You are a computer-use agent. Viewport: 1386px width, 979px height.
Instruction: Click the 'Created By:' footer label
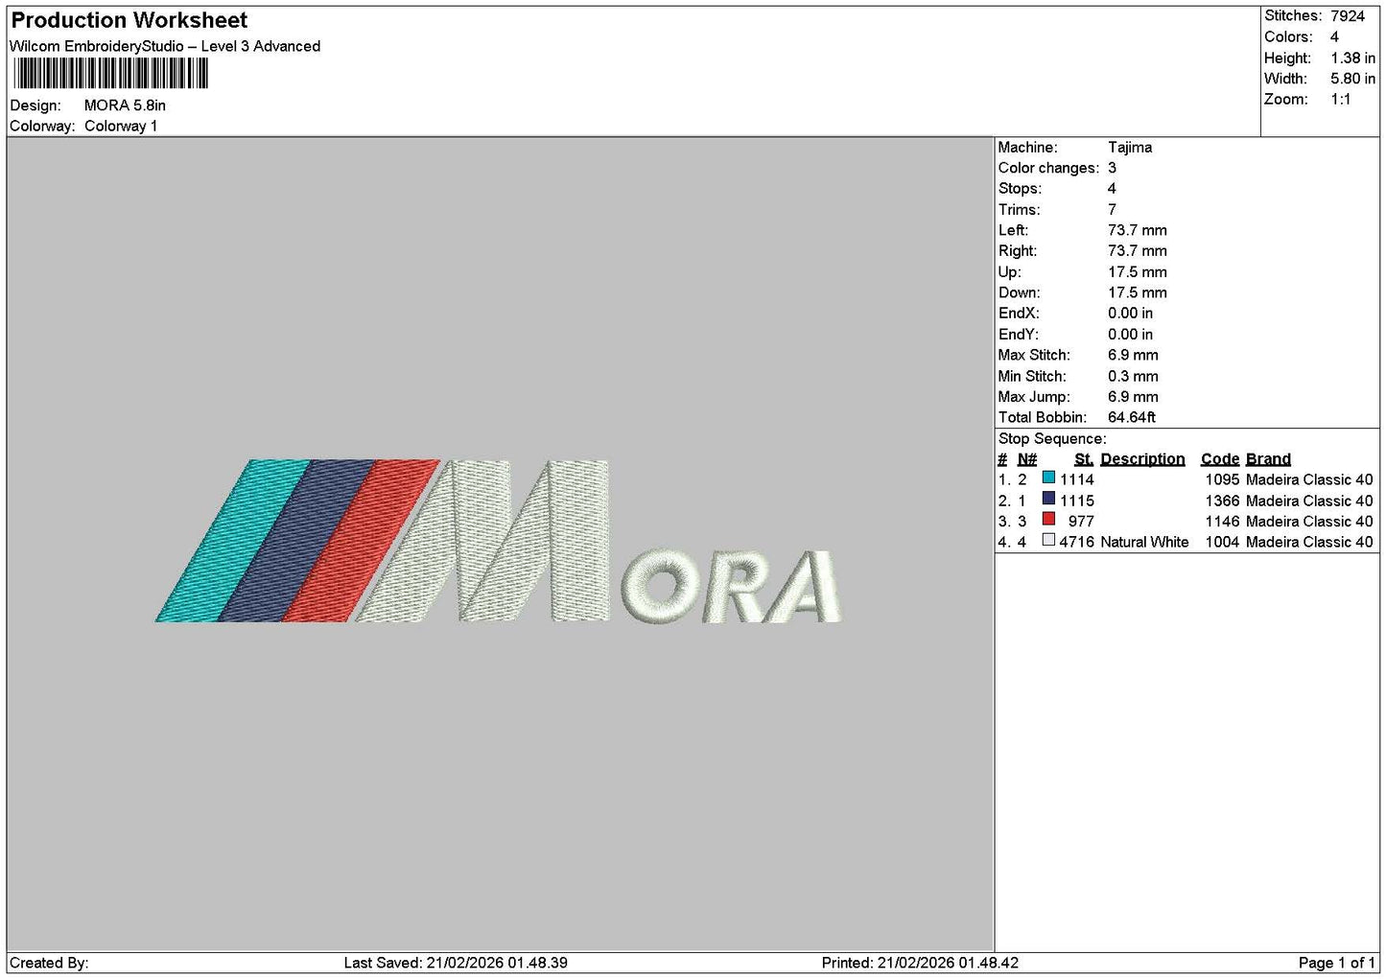tap(49, 963)
